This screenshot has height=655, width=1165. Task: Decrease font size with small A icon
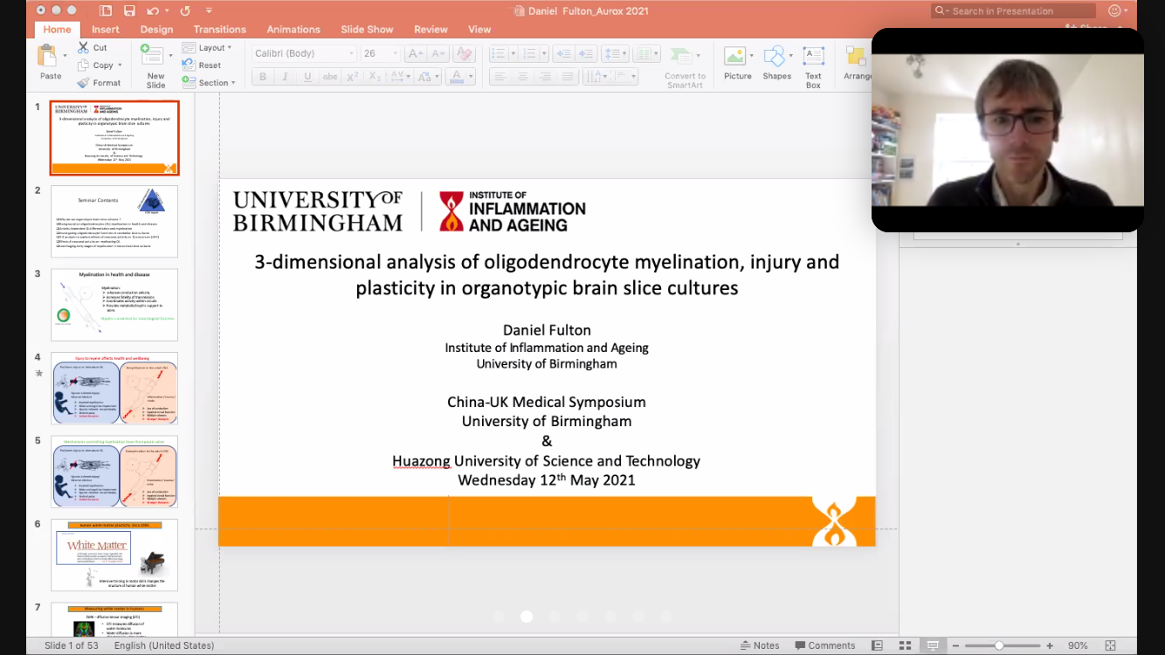click(438, 53)
